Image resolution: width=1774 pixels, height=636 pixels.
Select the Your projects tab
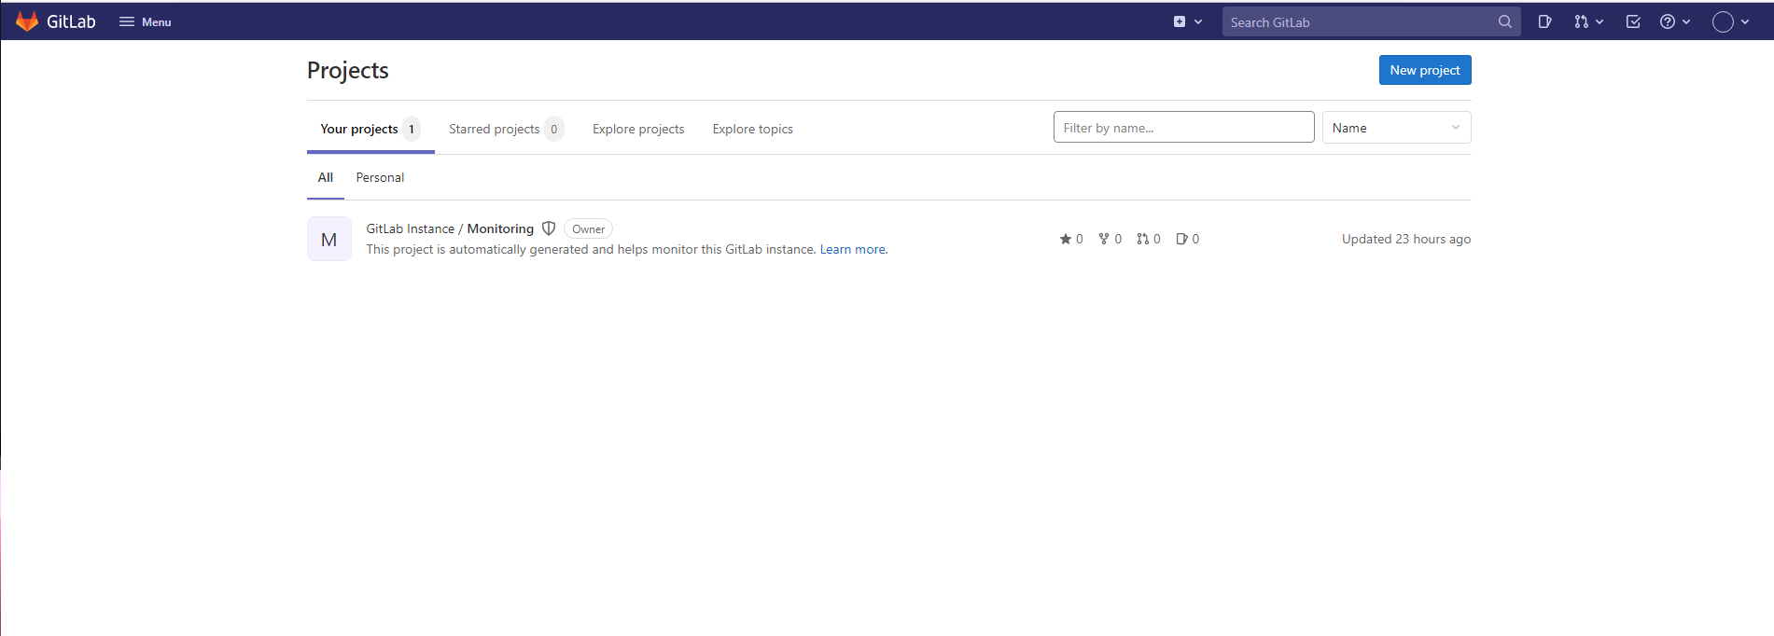point(370,129)
